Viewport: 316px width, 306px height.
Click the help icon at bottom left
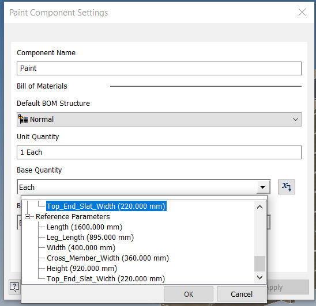pyautogui.click(x=15, y=287)
